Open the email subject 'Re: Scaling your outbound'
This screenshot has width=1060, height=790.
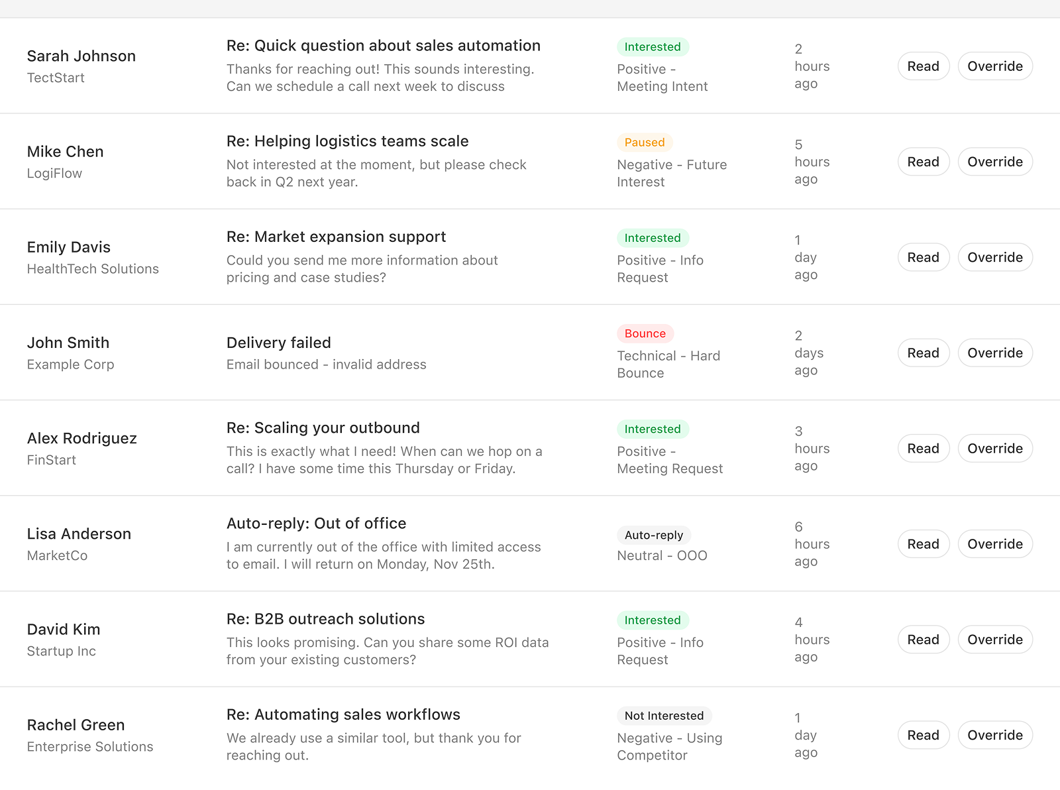click(323, 427)
